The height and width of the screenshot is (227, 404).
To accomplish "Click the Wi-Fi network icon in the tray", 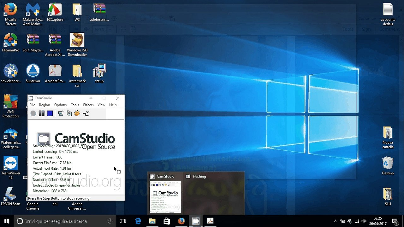I will pyautogui.click(x=357, y=221).
